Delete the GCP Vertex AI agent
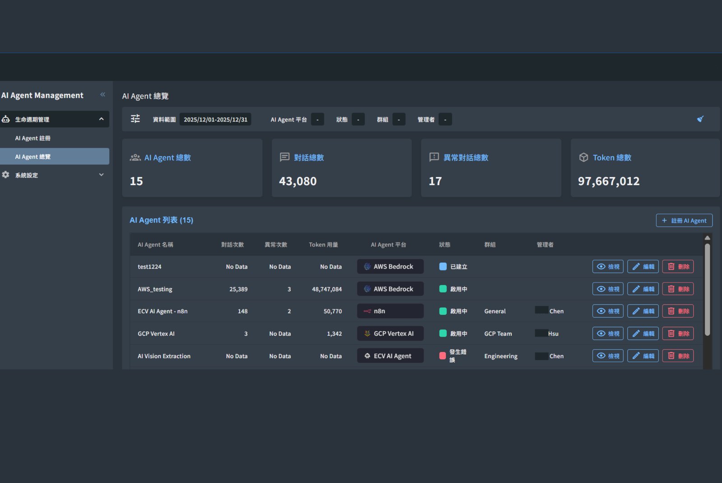 (678, 334)
